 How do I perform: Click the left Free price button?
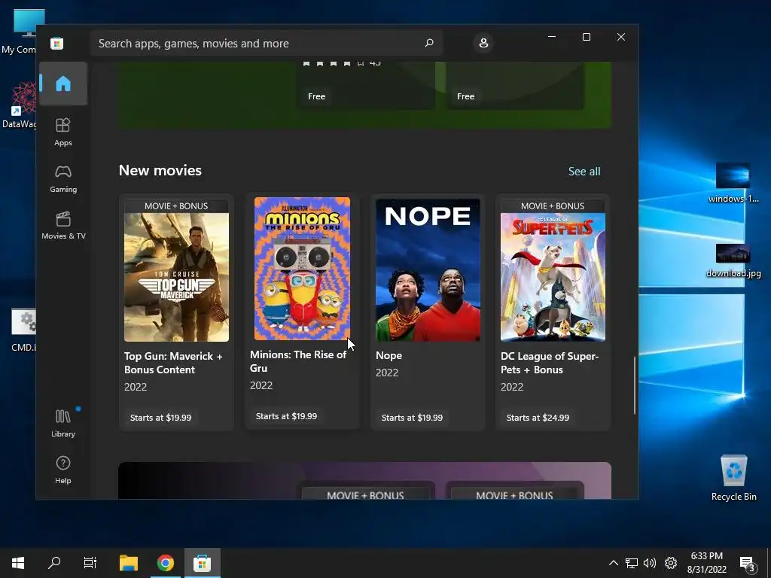(x=317, y=96)
